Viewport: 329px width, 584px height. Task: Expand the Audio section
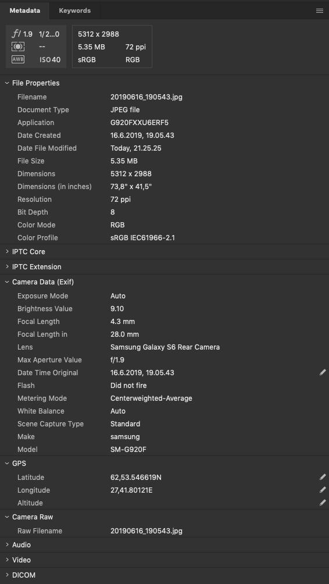tap(7, 544)
